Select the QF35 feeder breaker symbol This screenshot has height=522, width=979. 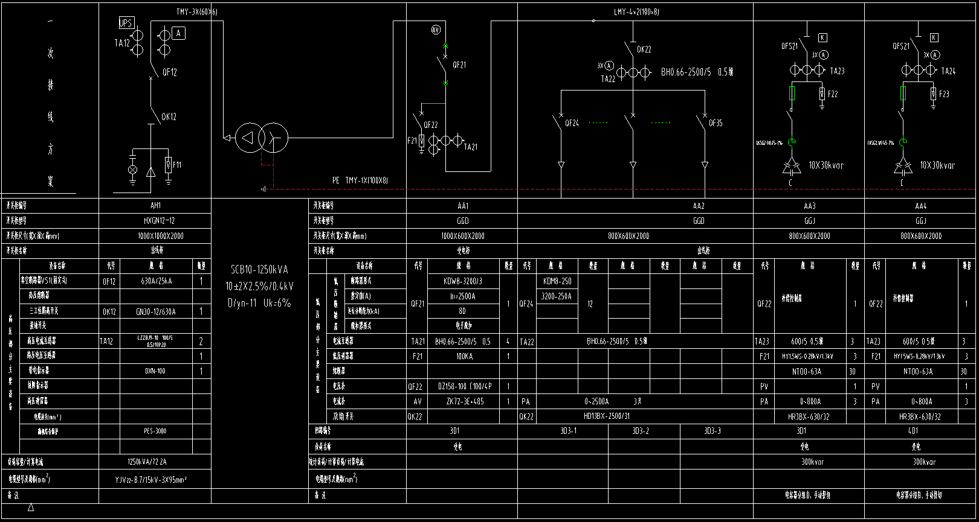[703, 121]
